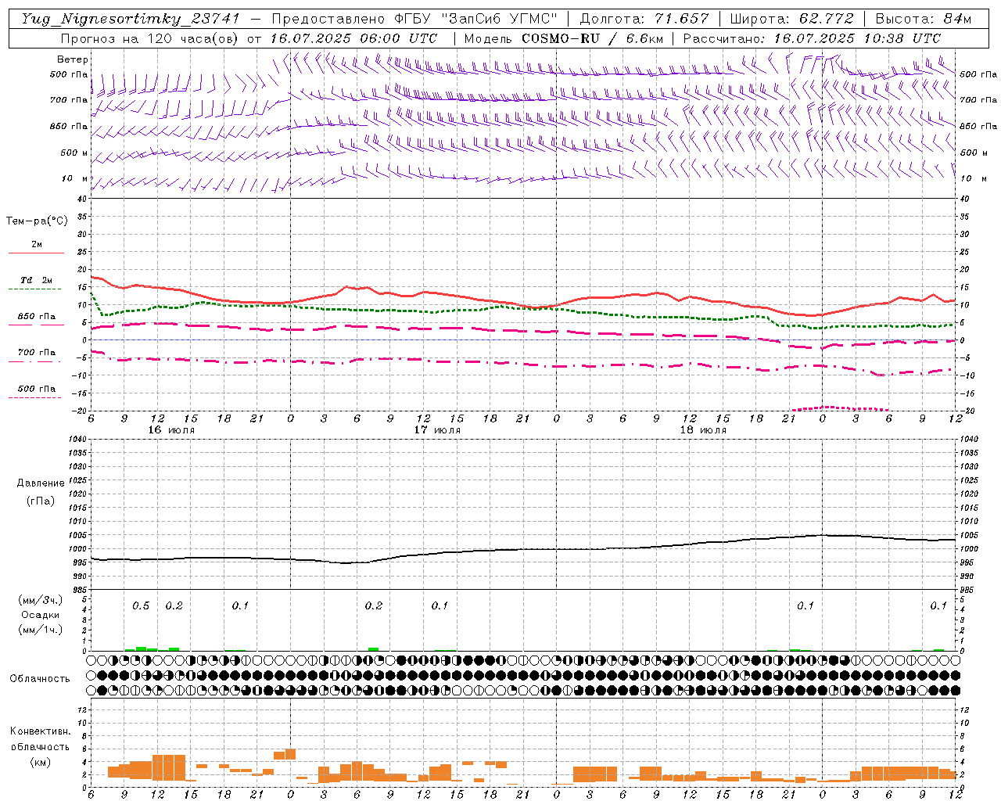Click the Тем-ра(°C) temperature panel label
Screen dimensions: 1001x801
click(x=37, y=221)
